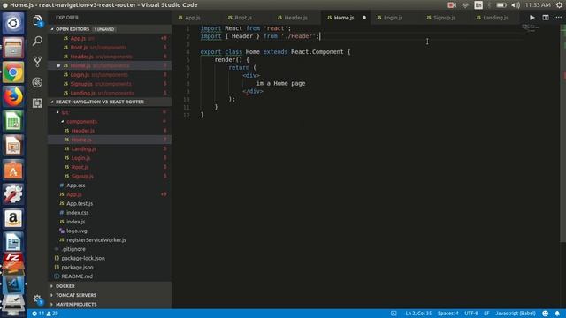The height and width of the screenshot is (318, 566).
Task: Change indentation via Spaces: 4
Action: click(x=448, y=314)
